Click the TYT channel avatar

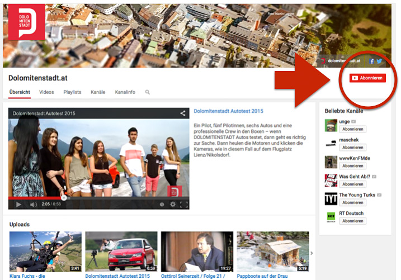click(331, 199)
